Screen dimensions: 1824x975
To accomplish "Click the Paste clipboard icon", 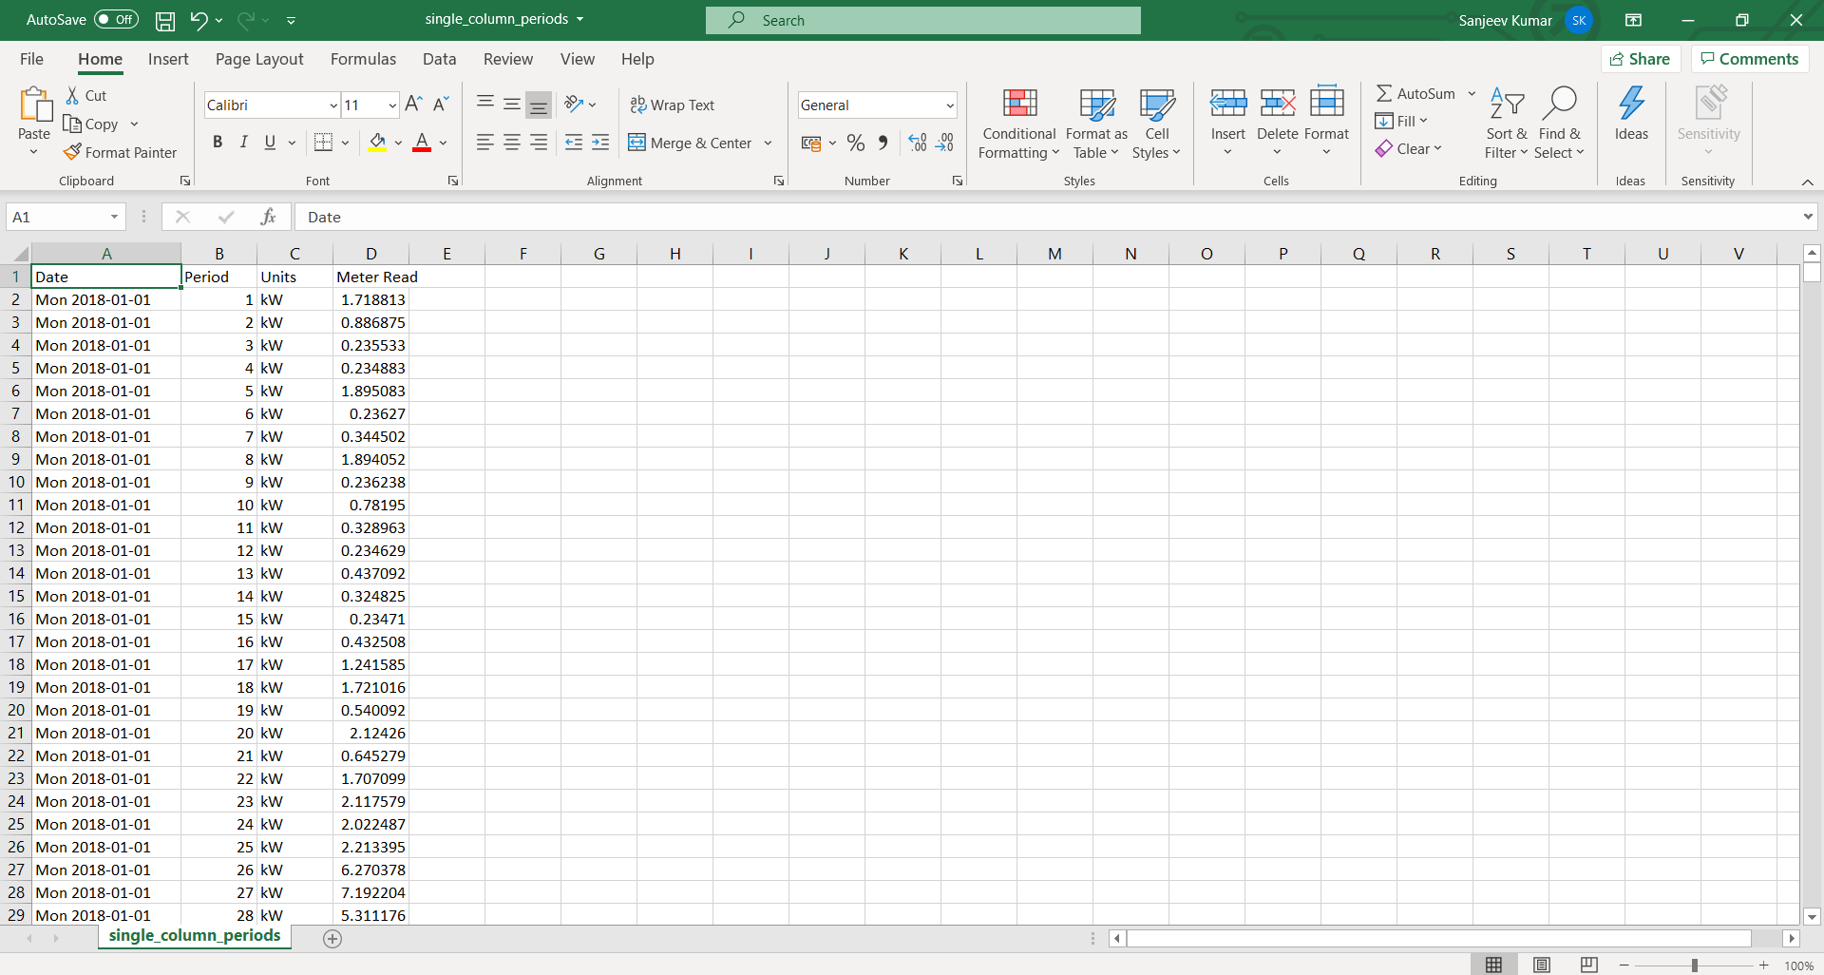I will pyautogui.click(x=34, y=105).
